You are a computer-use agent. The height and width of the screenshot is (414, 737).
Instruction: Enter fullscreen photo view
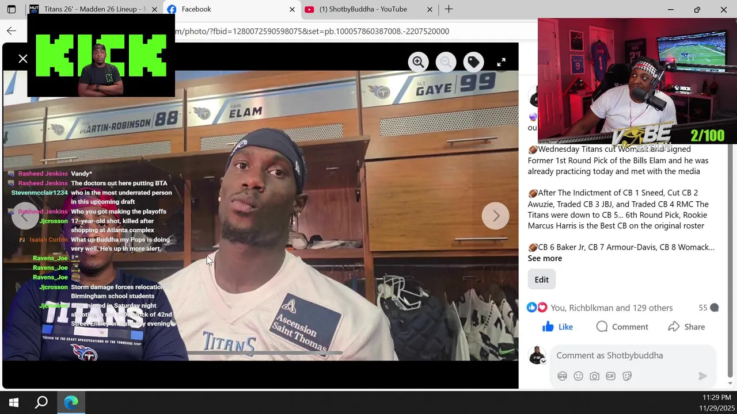501,62
